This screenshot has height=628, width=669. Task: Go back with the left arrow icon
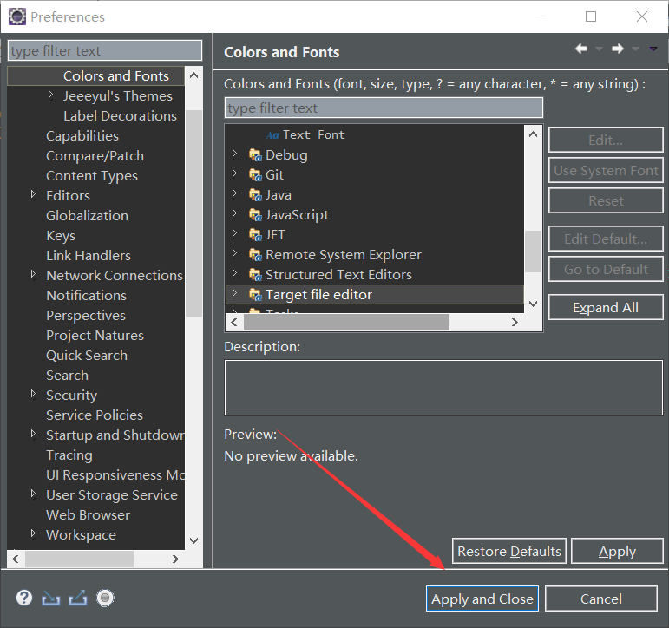pyautogui.click(x=581, y=49)
